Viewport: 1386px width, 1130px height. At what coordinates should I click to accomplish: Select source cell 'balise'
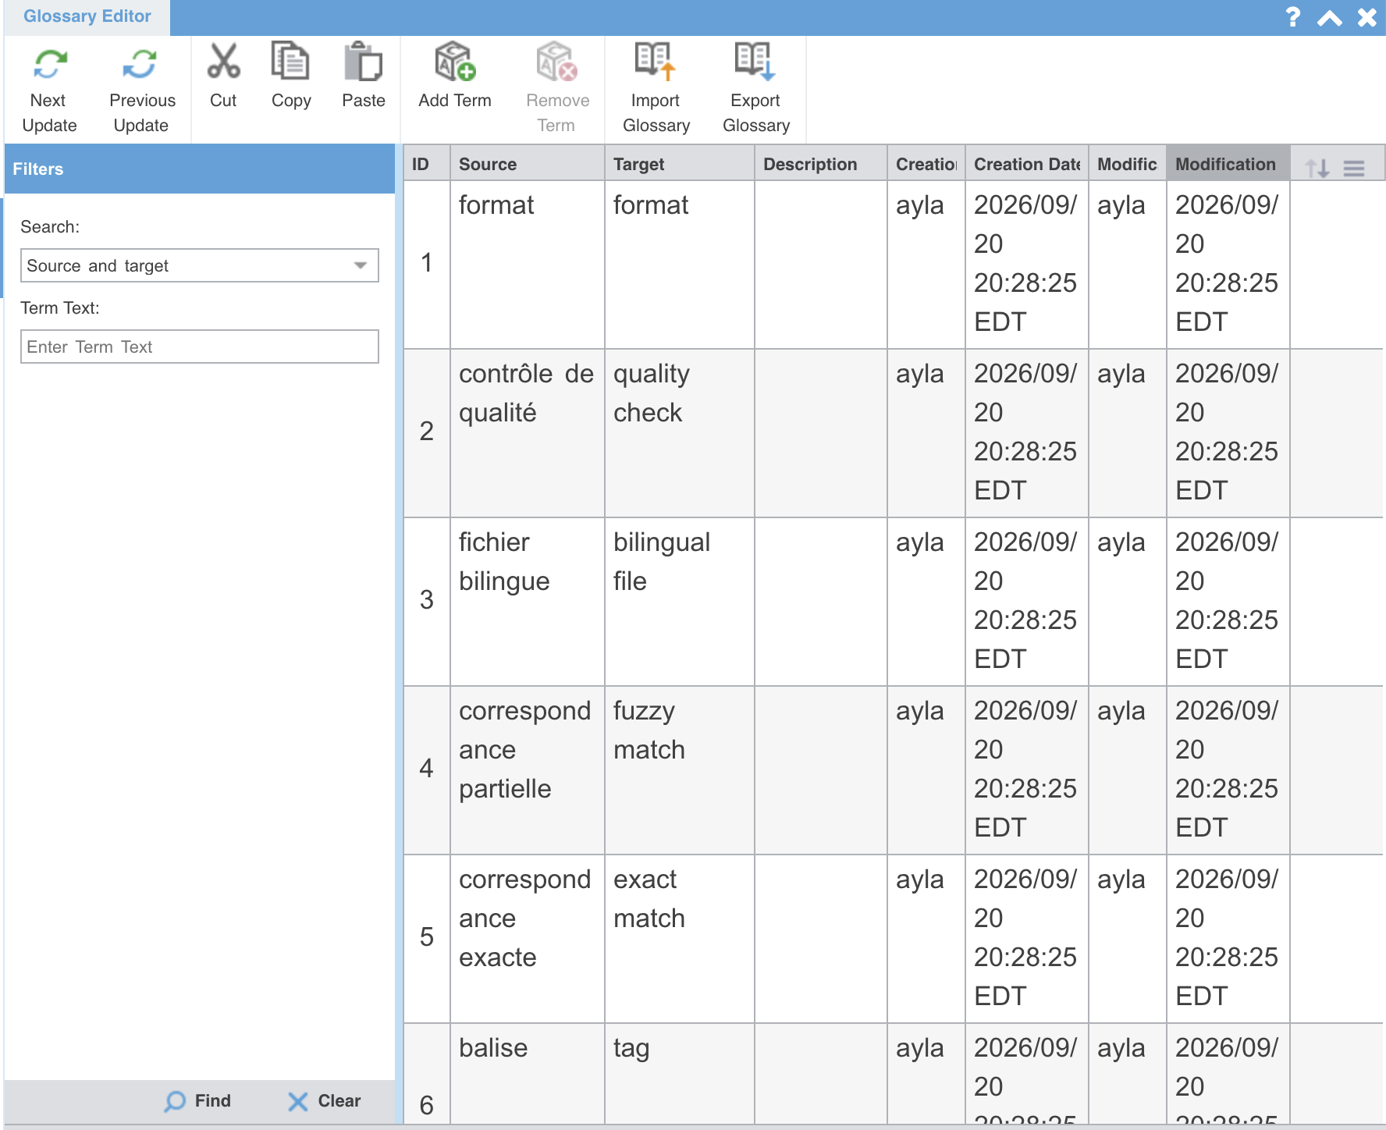(528, 1074)
